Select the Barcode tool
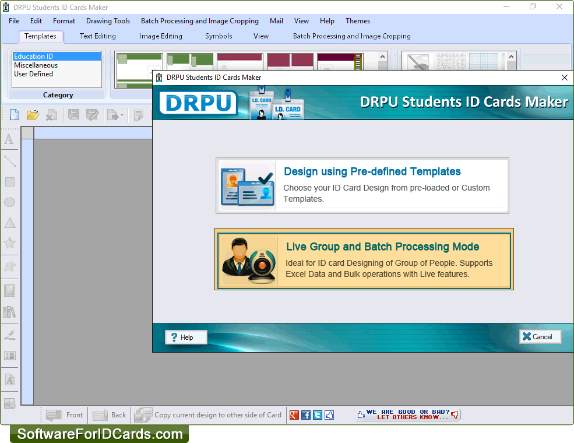 click(x=9, y=356)
